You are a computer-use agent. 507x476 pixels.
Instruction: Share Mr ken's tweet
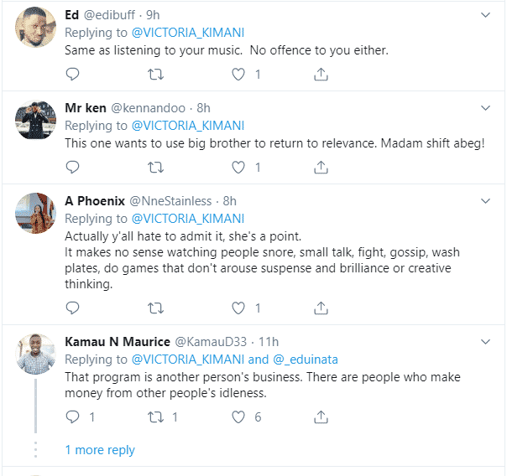point(321,168)
